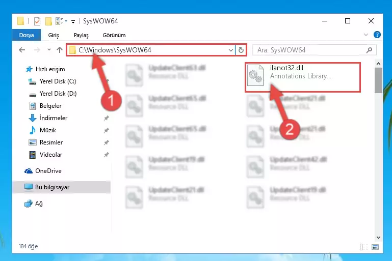Open Belgeler folder
392x261 pixels.
click(x=50, y=106)
